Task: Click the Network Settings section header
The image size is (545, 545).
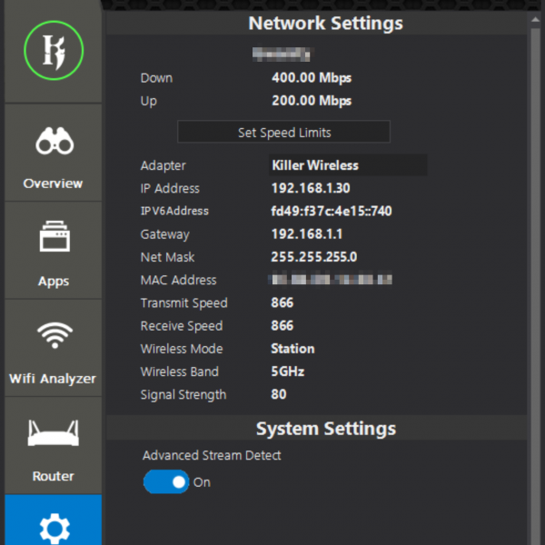Action: (325, 23)
